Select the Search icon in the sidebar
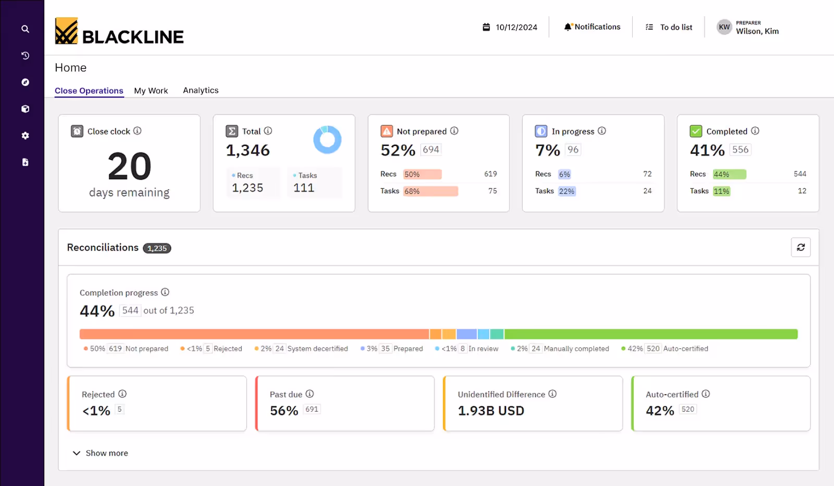 point(24,29)
